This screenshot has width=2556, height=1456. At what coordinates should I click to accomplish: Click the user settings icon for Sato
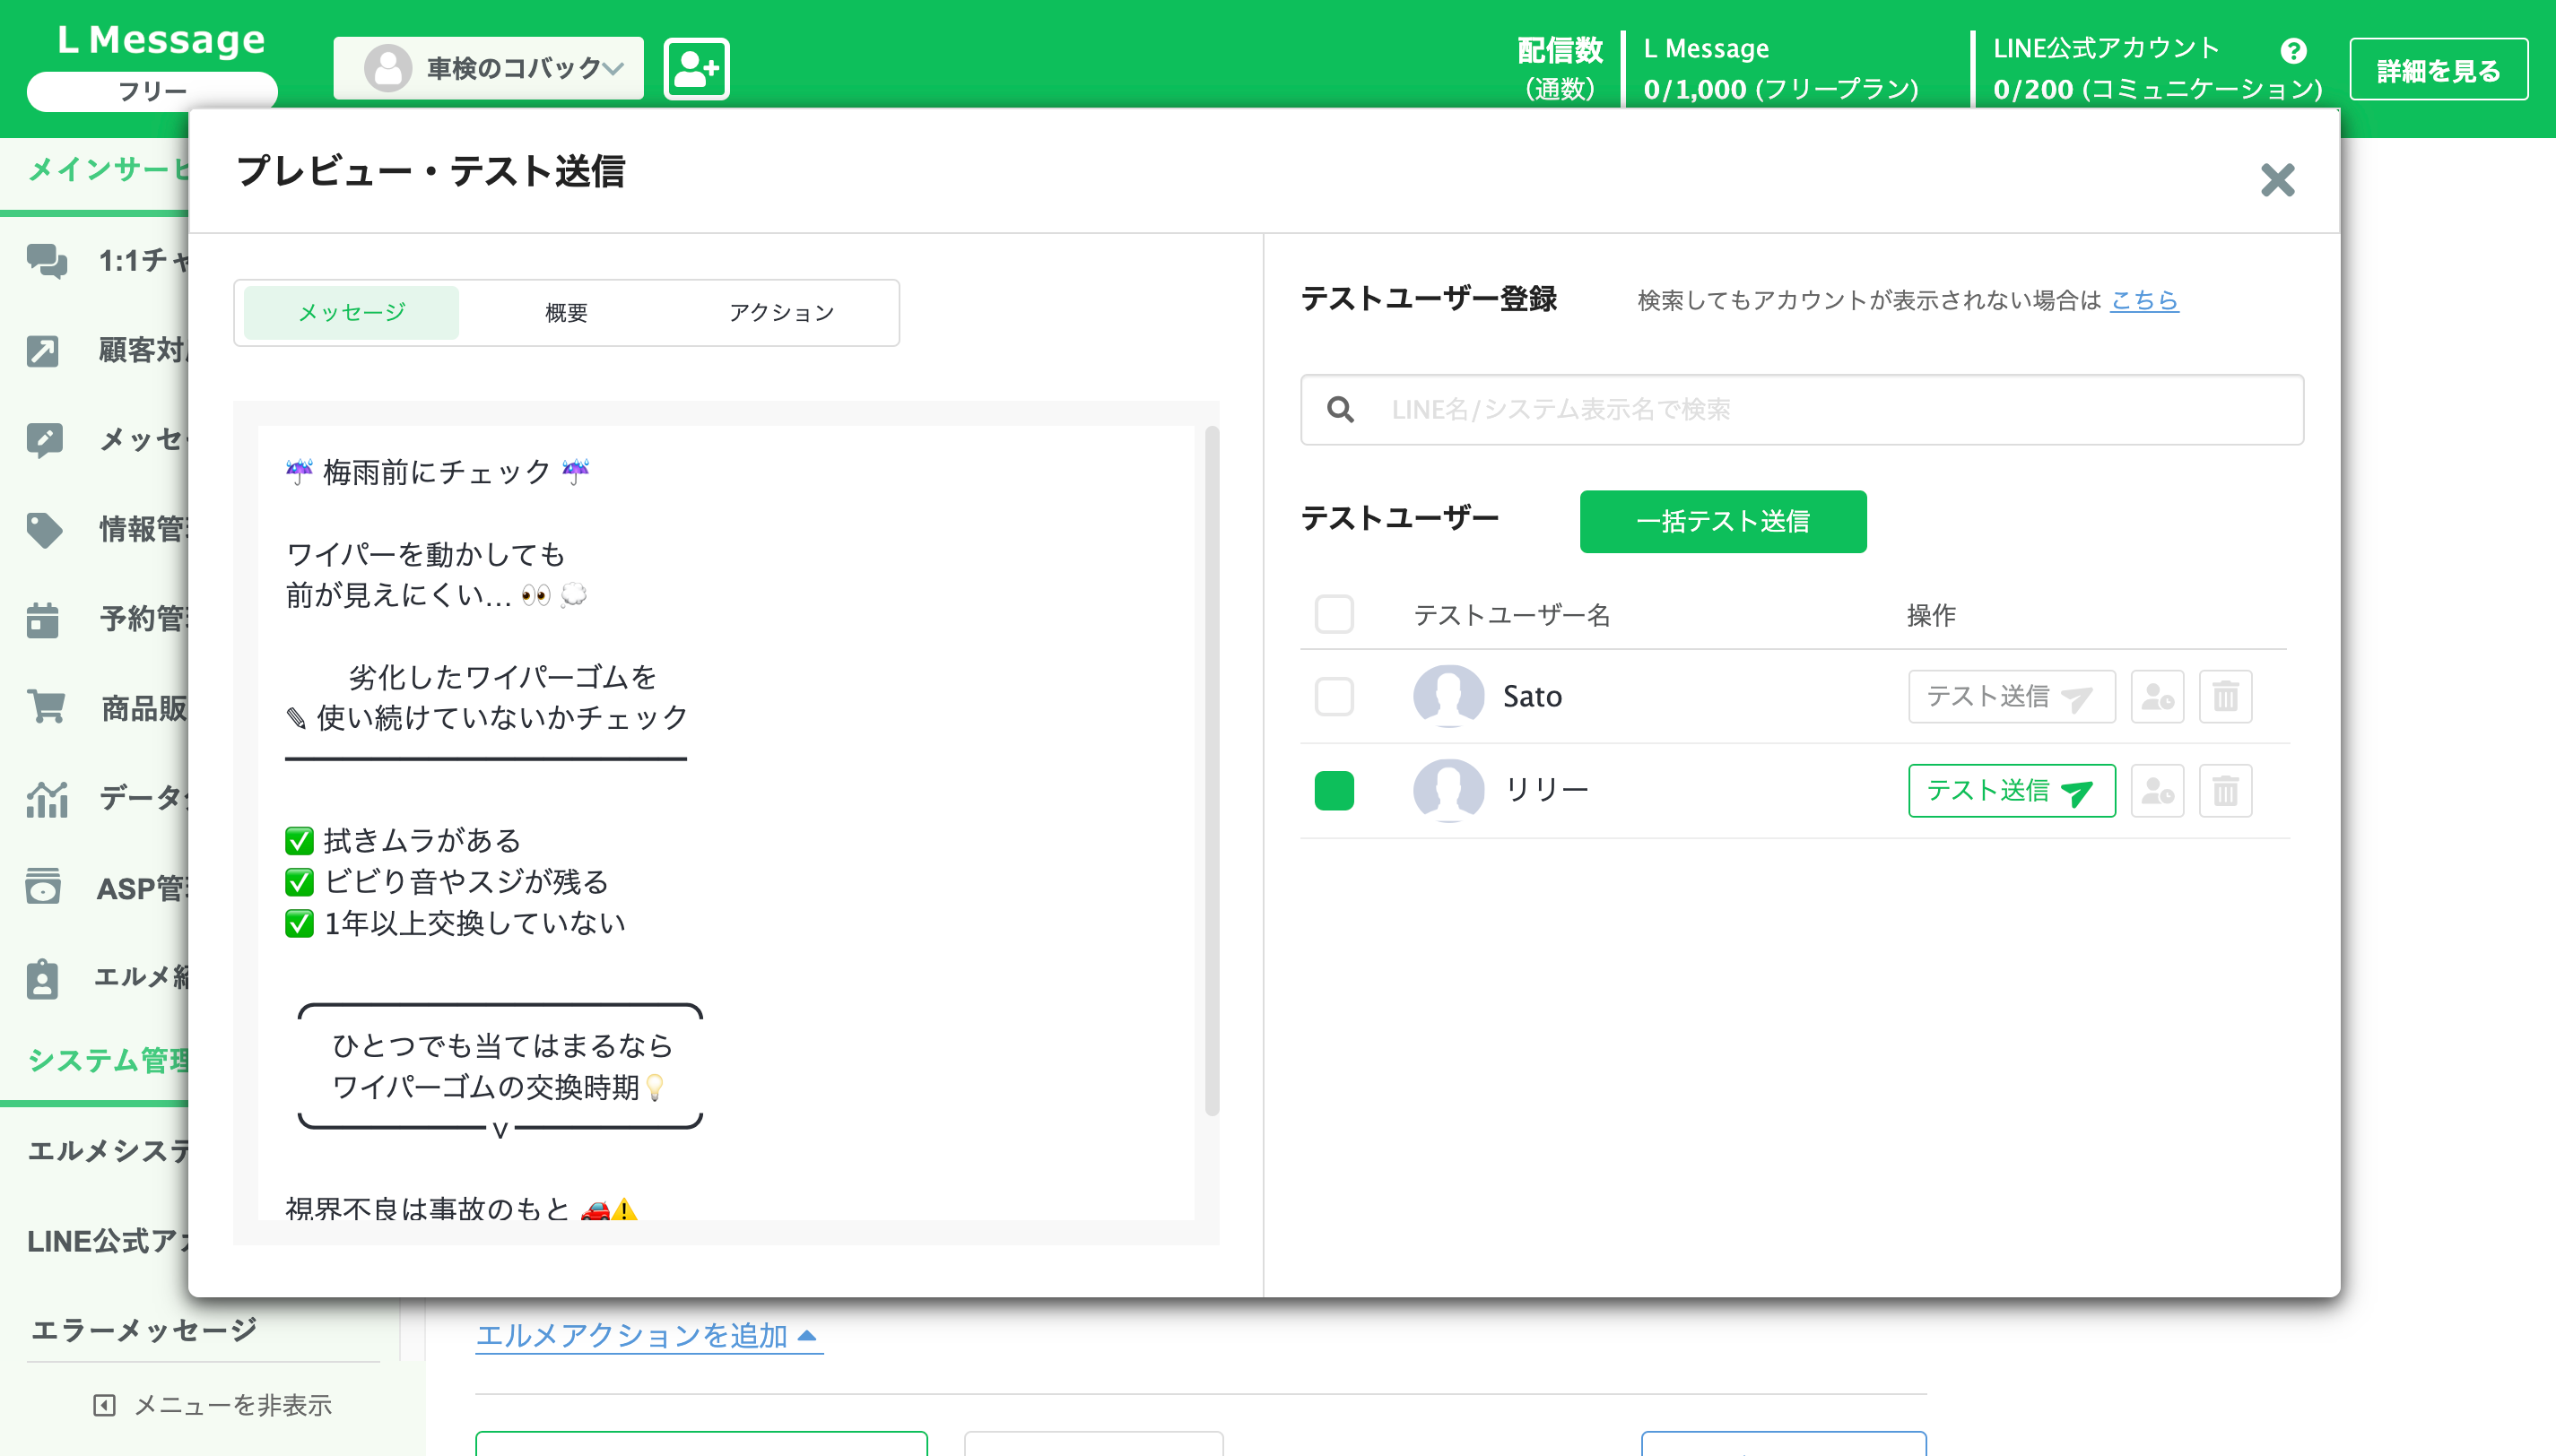tap(2158, 696)
